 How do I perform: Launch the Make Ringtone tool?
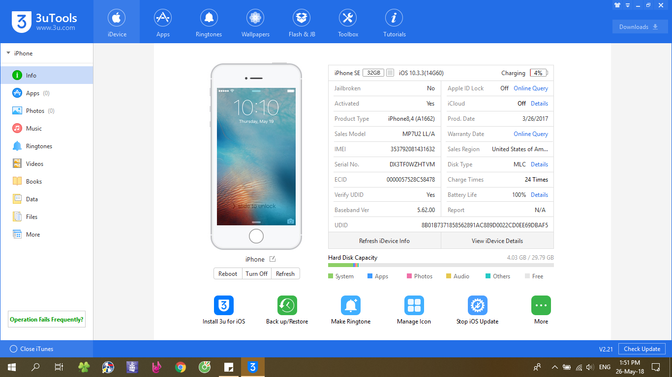(350, 305)
